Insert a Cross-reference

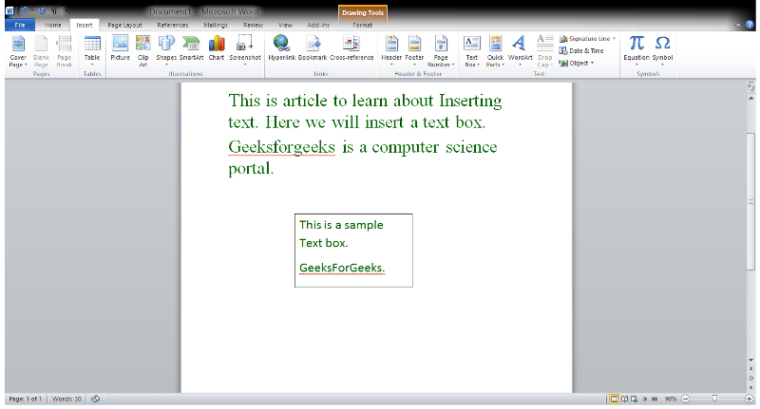[351, 48]
